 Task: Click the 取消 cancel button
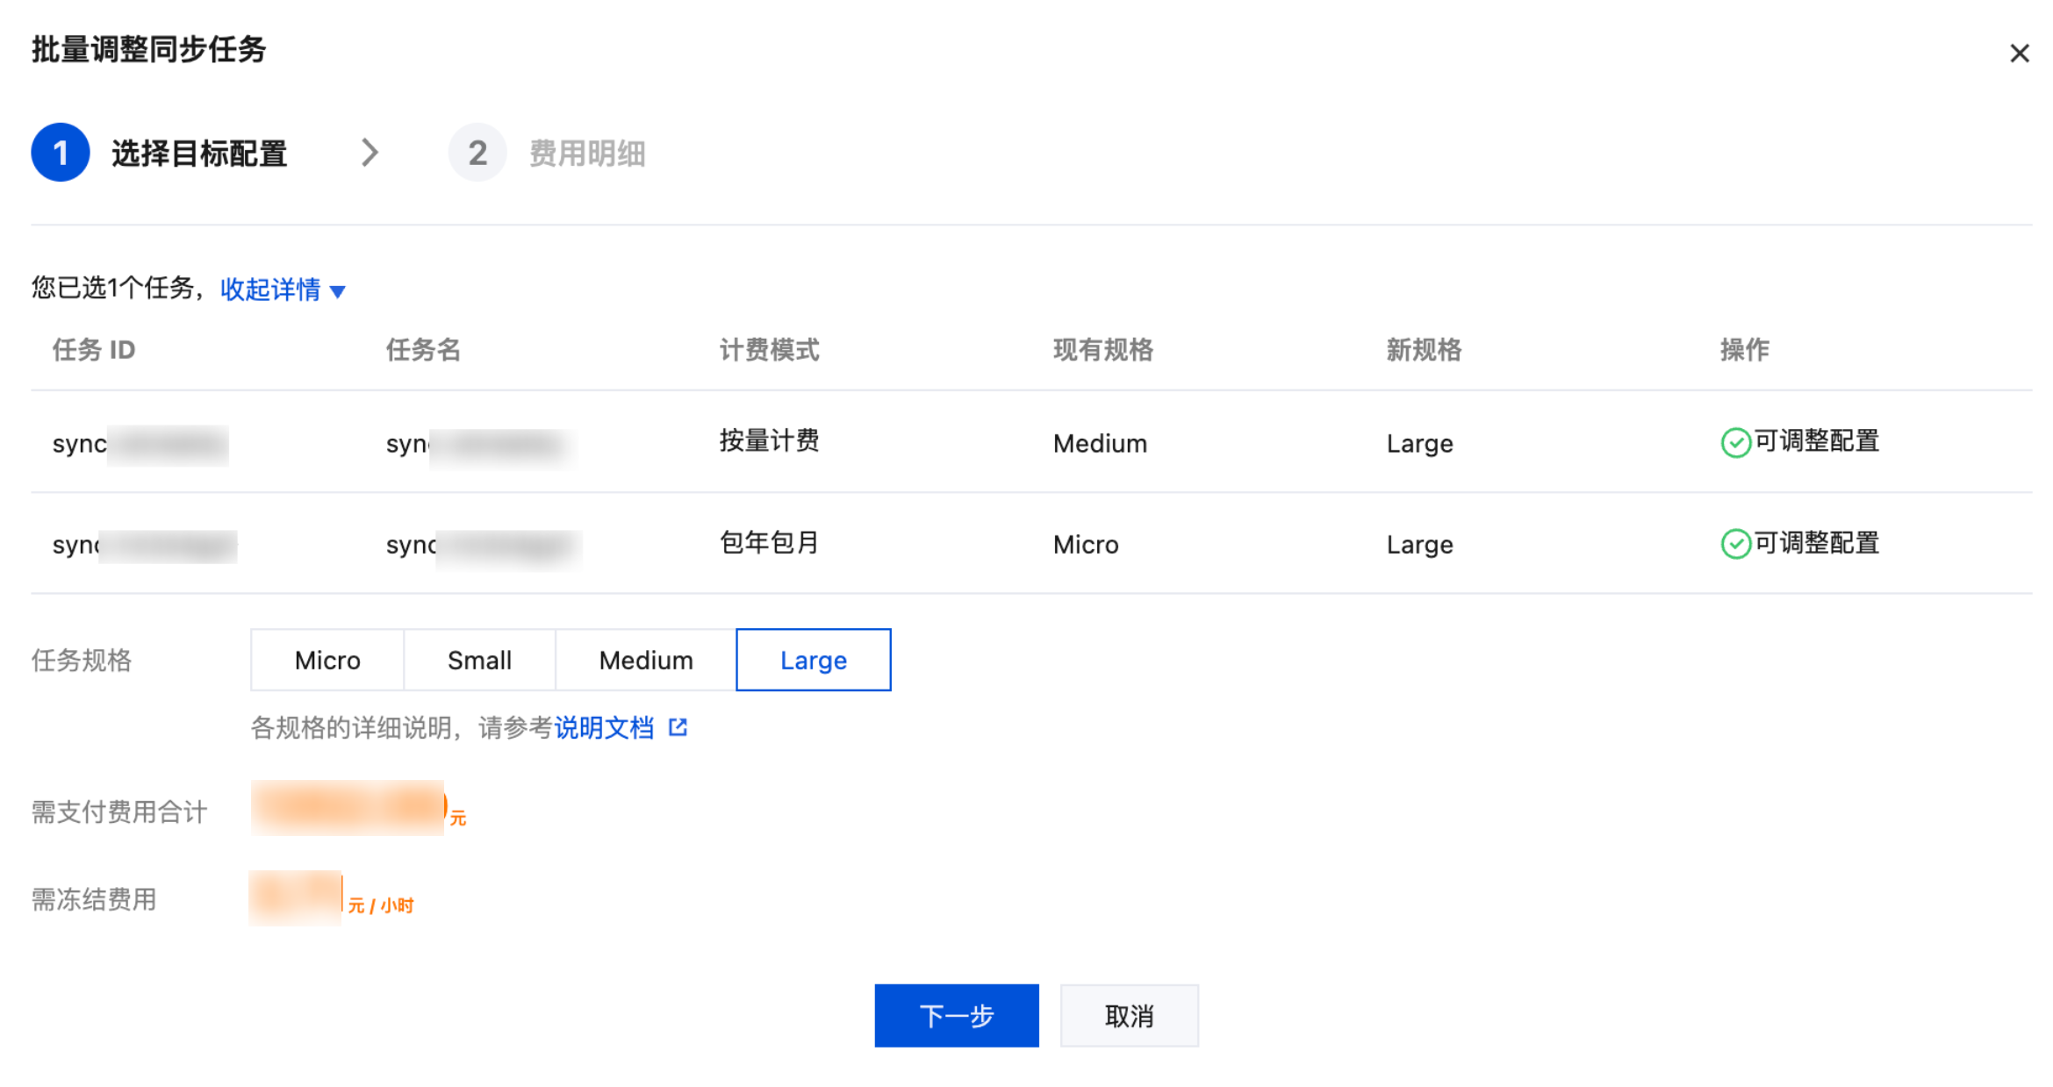tap(1129, 1016)
